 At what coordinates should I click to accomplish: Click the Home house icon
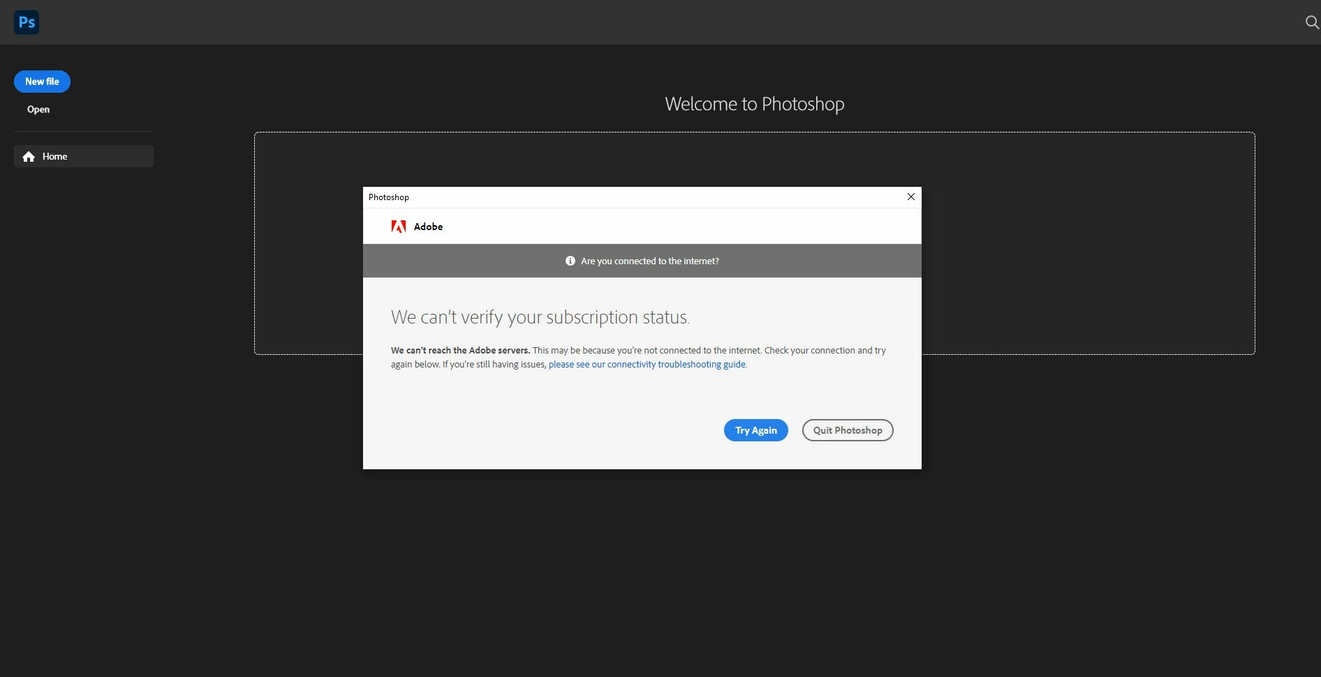pos(29,157)
